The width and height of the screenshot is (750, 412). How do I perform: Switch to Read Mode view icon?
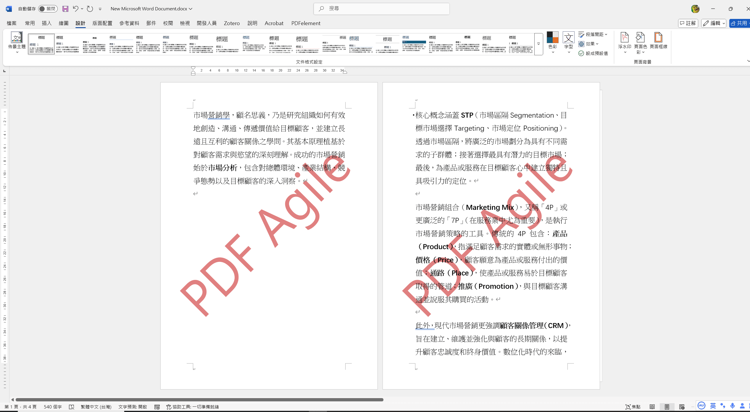[652, 407]
